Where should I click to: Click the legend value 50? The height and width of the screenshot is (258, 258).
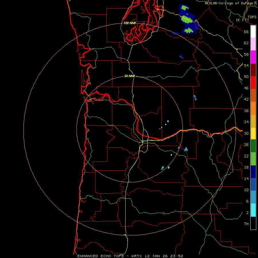coord(246,77)
